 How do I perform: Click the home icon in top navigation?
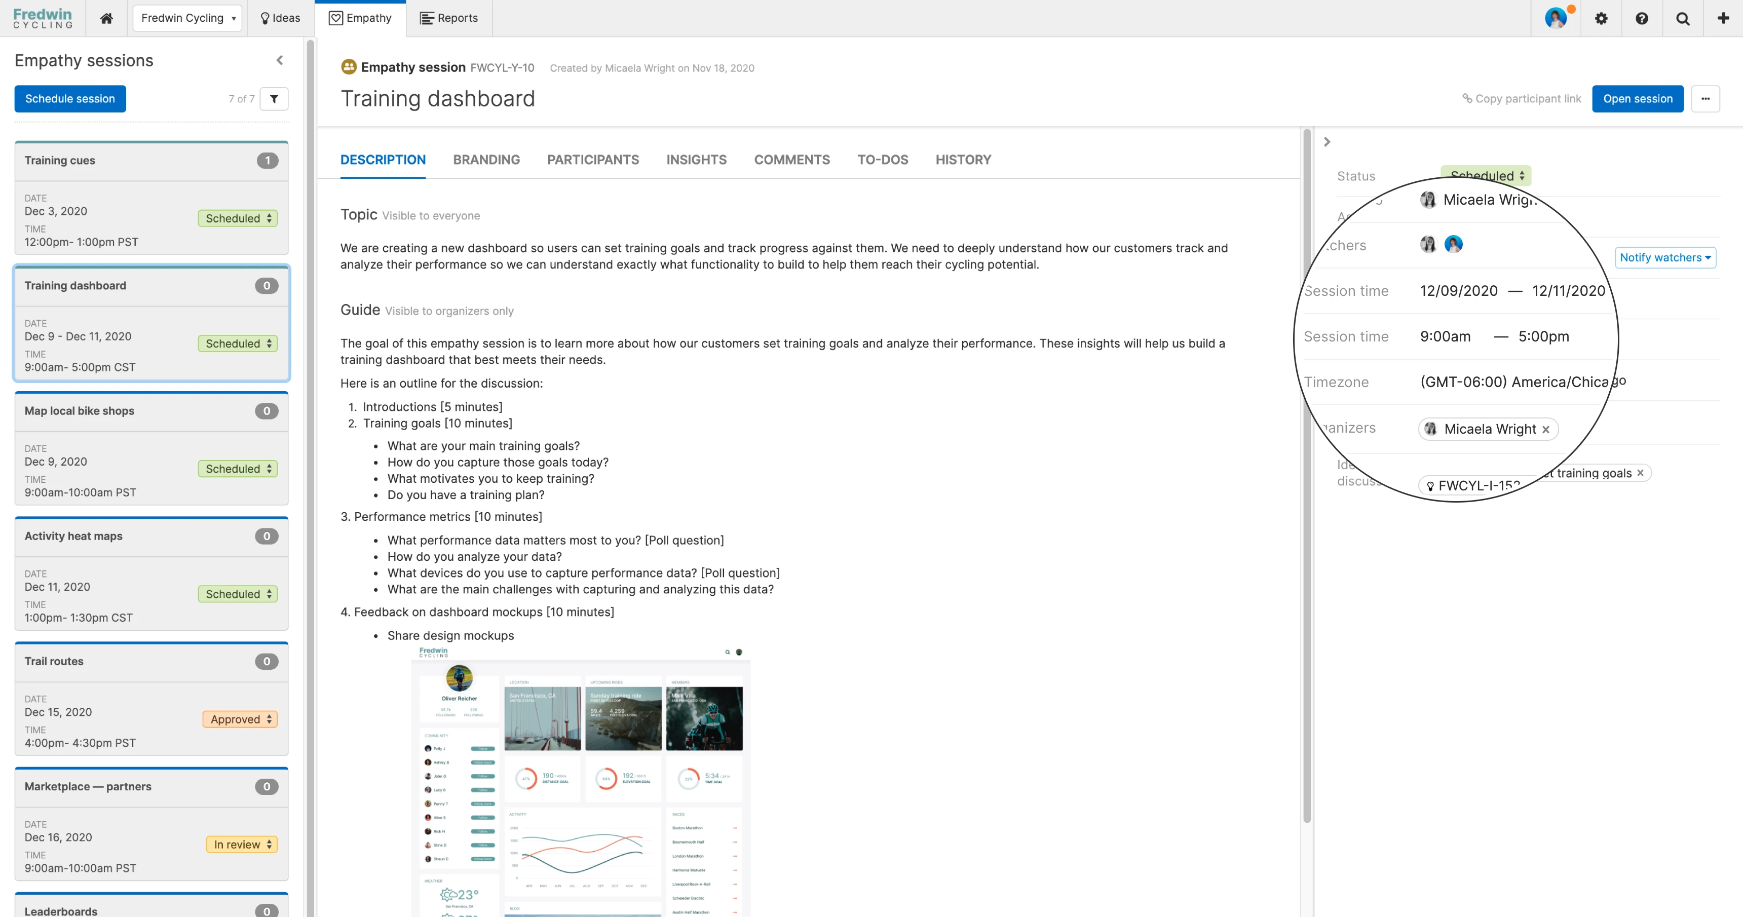106,18
